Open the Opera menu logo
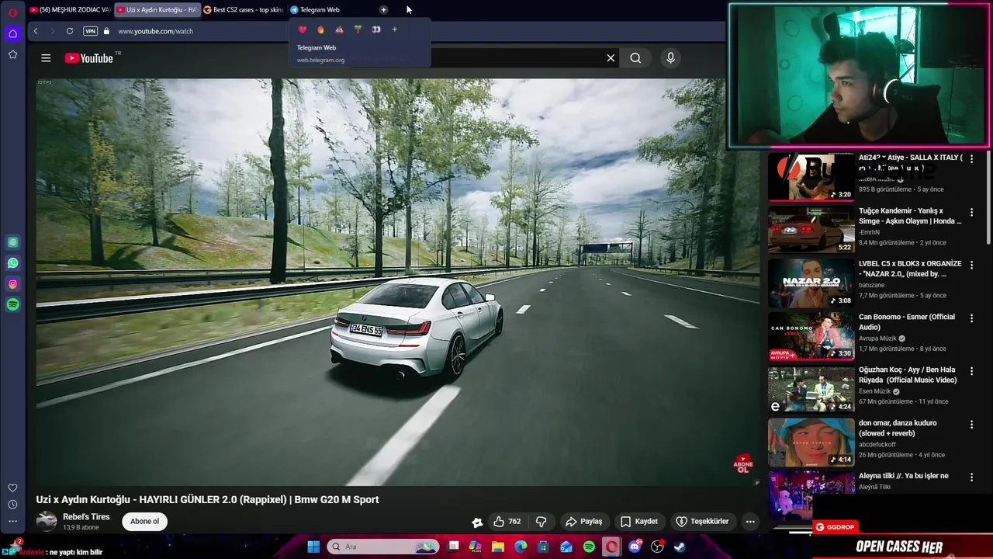 (12, 12)
